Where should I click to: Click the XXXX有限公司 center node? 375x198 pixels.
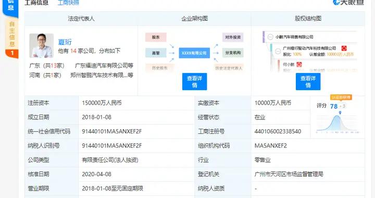coord(194,53)
